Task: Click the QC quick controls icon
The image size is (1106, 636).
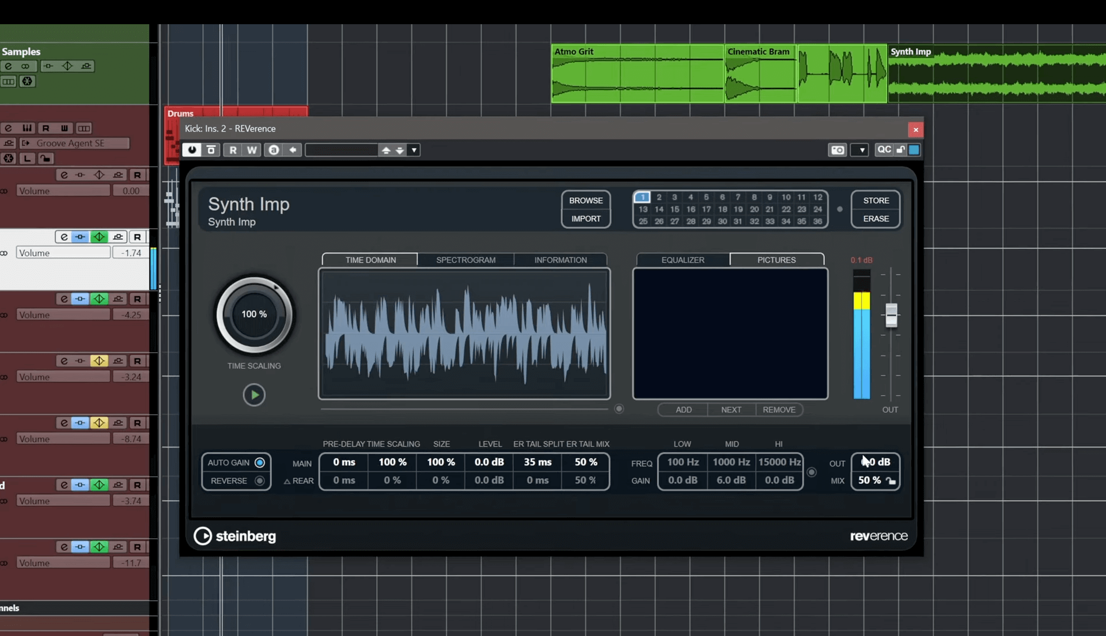Action: tap(884, 150)
